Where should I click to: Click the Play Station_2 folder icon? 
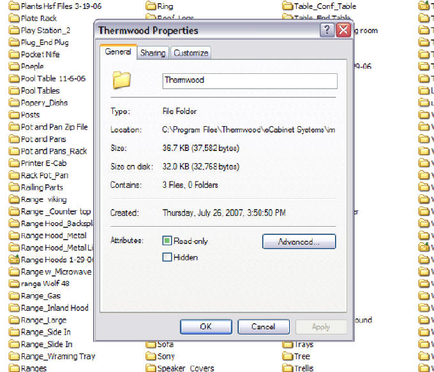14,30
